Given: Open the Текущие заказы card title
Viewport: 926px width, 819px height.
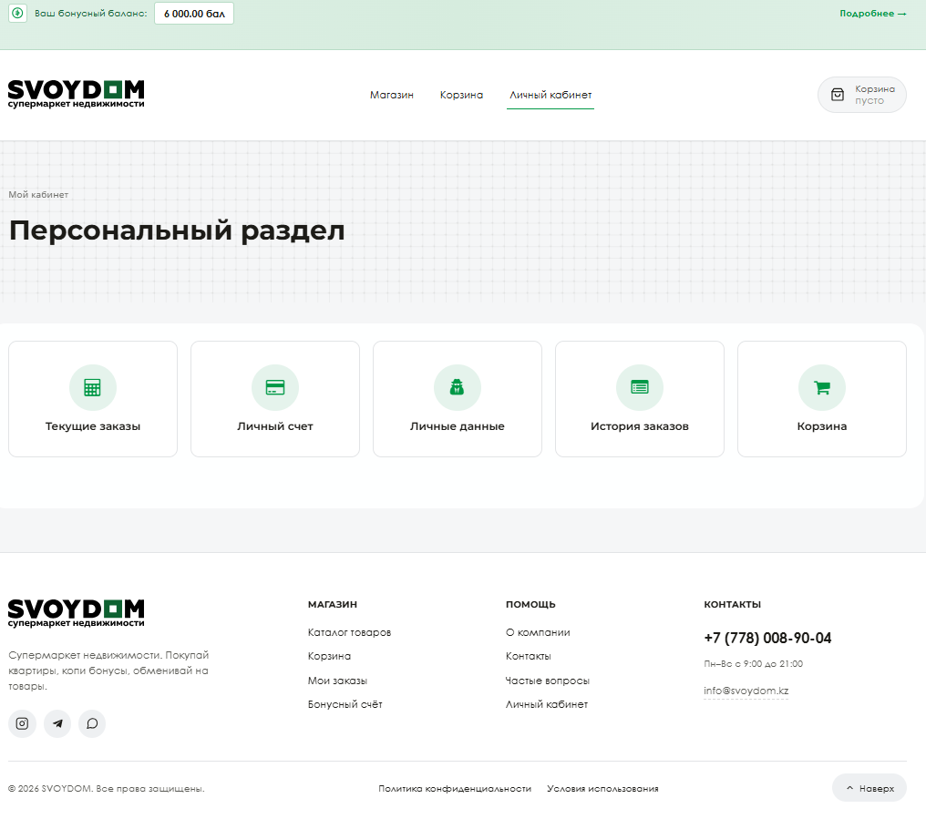Looking at the screenshot, I should pyautogui.click(x=93, y=426).
